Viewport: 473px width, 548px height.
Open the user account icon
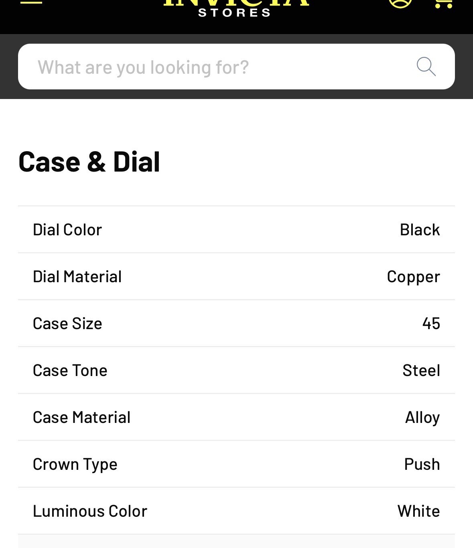coord(400,2)
